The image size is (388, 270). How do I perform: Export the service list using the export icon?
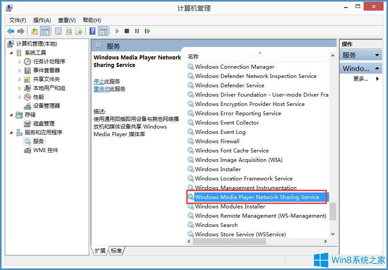click(78, 31)
